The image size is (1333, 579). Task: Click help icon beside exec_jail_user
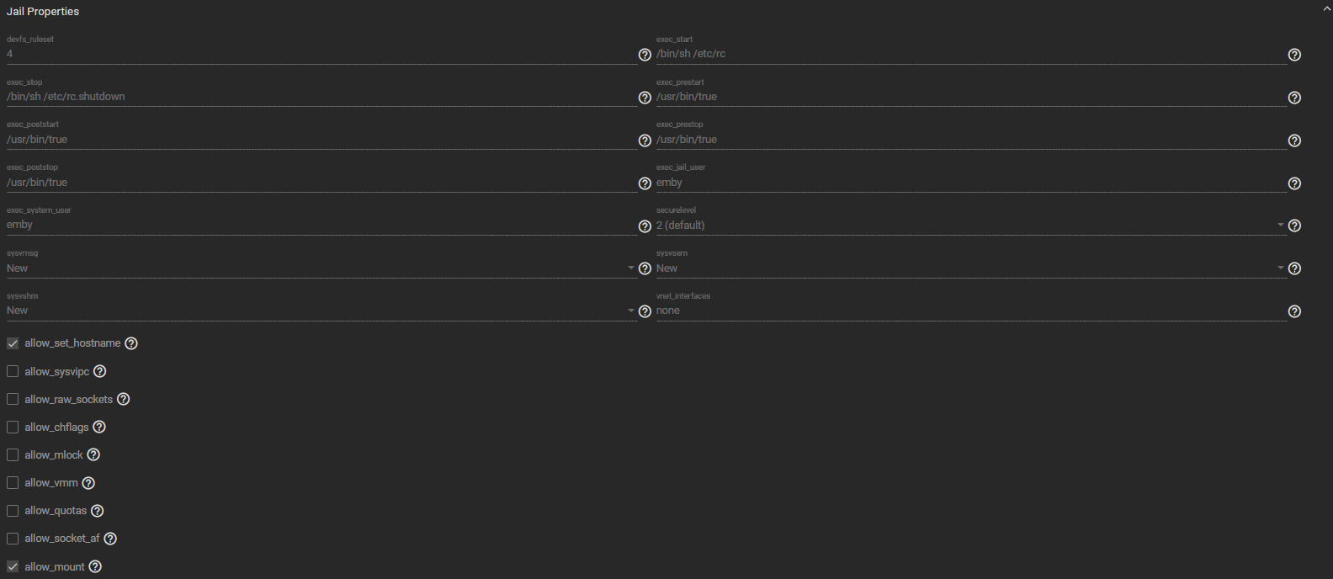[x=1294, y=183]
